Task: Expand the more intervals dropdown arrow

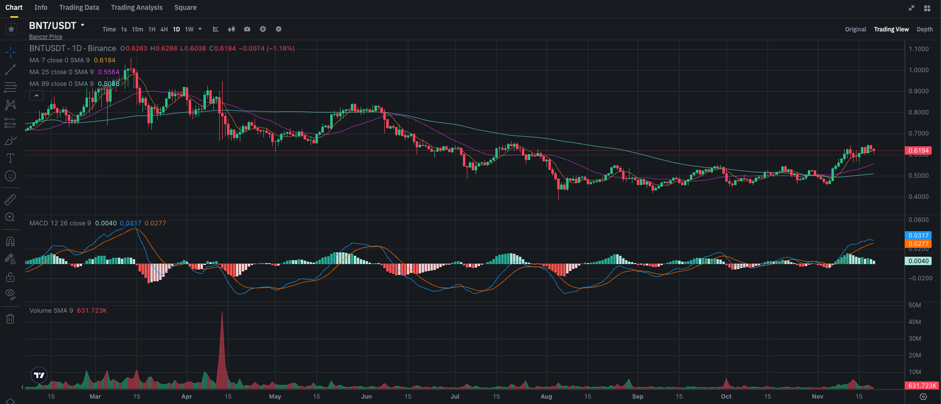Action: 200,29
